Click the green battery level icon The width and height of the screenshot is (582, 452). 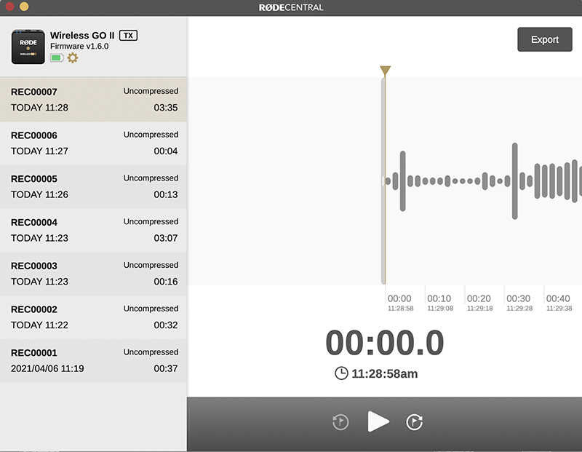pyautogui.click(x=57, y=58)
